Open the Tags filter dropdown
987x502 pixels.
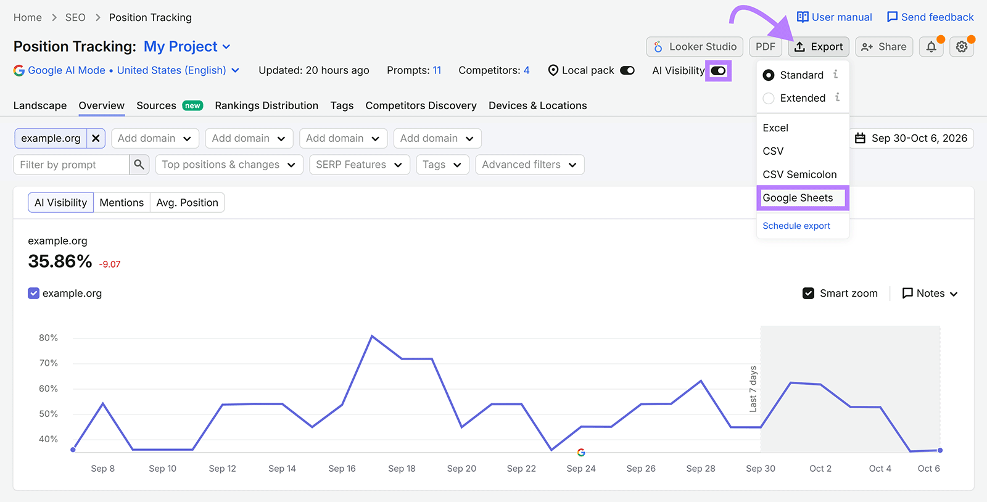[442, 165]
